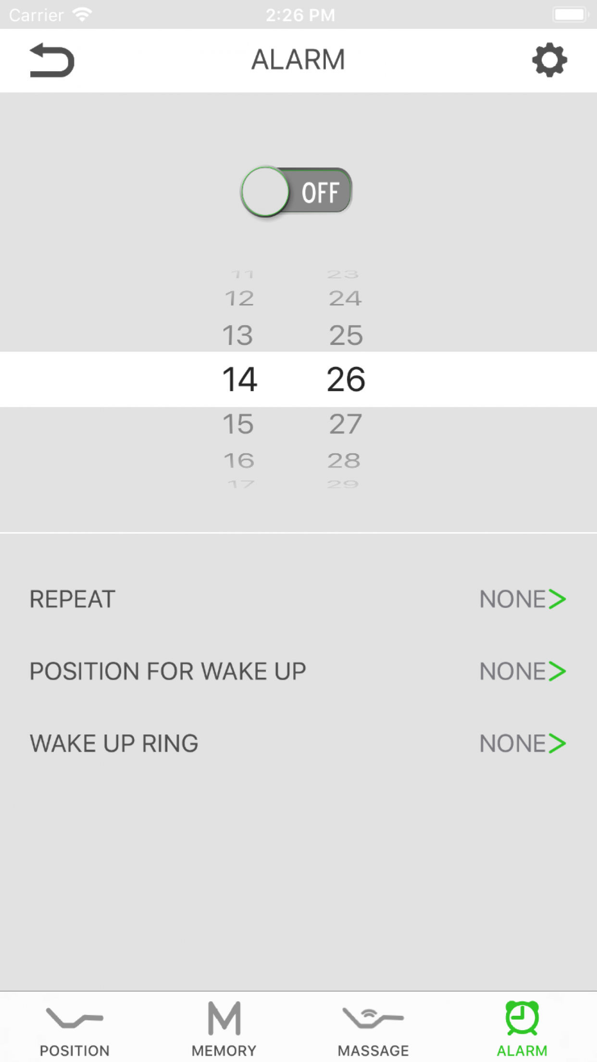Switch to the MASSAGE tab label

[373, 1050]
